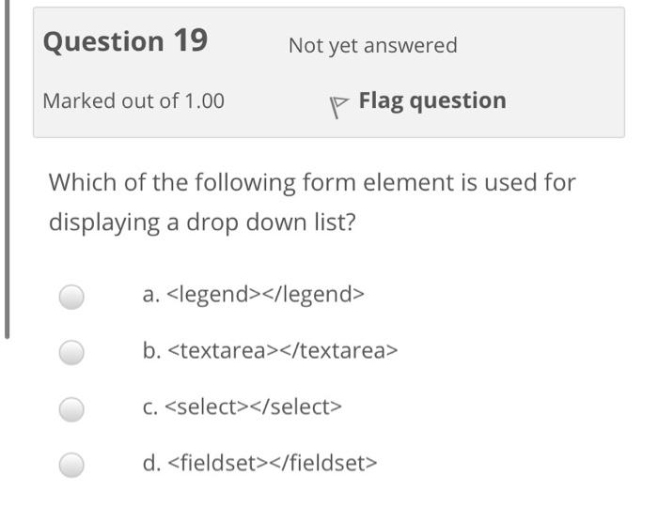658x522 pixels.
Task: Click the Marked out of 1.00 text
Action: pos(133,100)
